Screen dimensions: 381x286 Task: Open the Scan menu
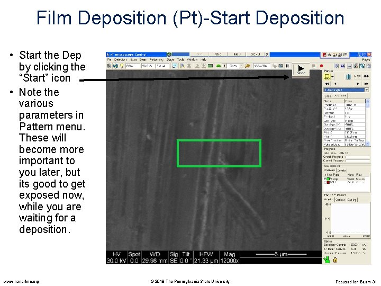click(x=133, y=59)
